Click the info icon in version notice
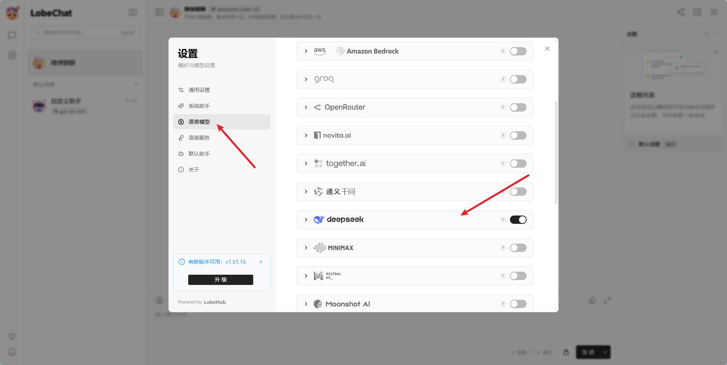The height and width of the screenshot is (365, 727). (x=182, y=262)
